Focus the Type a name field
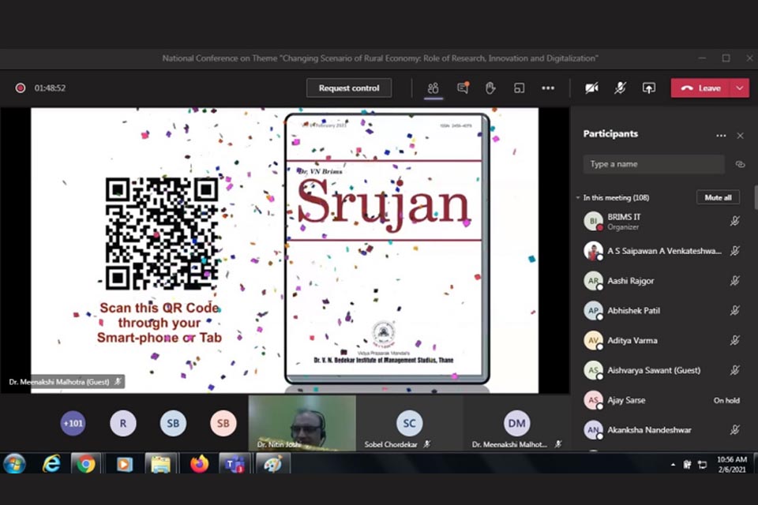 pyautogui.click(x=654, y=164)
